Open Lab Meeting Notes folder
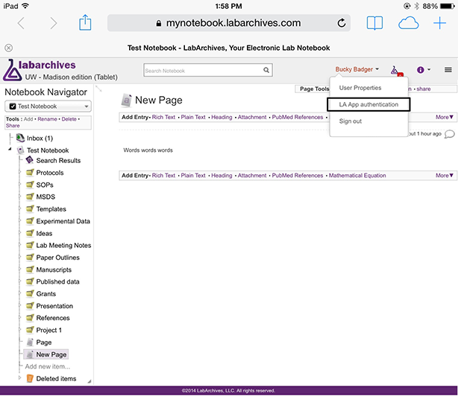Screen dimensions: 458x402 (x=63, y=245)
